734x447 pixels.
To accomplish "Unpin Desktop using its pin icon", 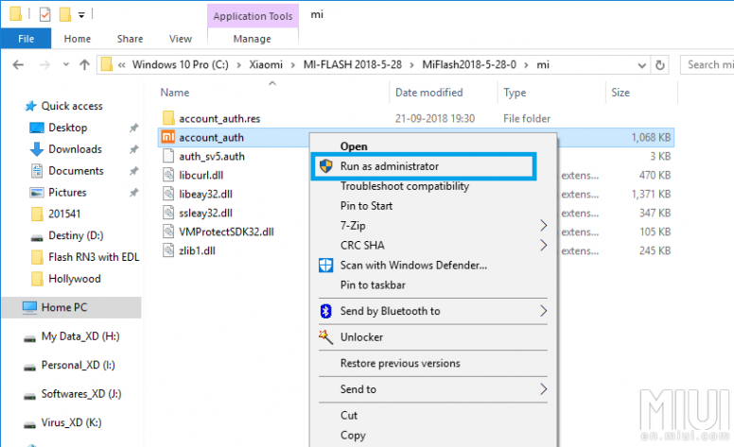I will pos(134,128).
